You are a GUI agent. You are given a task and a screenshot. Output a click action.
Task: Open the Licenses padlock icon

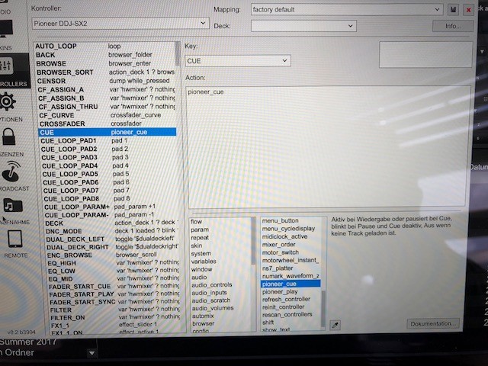point(8,136)
